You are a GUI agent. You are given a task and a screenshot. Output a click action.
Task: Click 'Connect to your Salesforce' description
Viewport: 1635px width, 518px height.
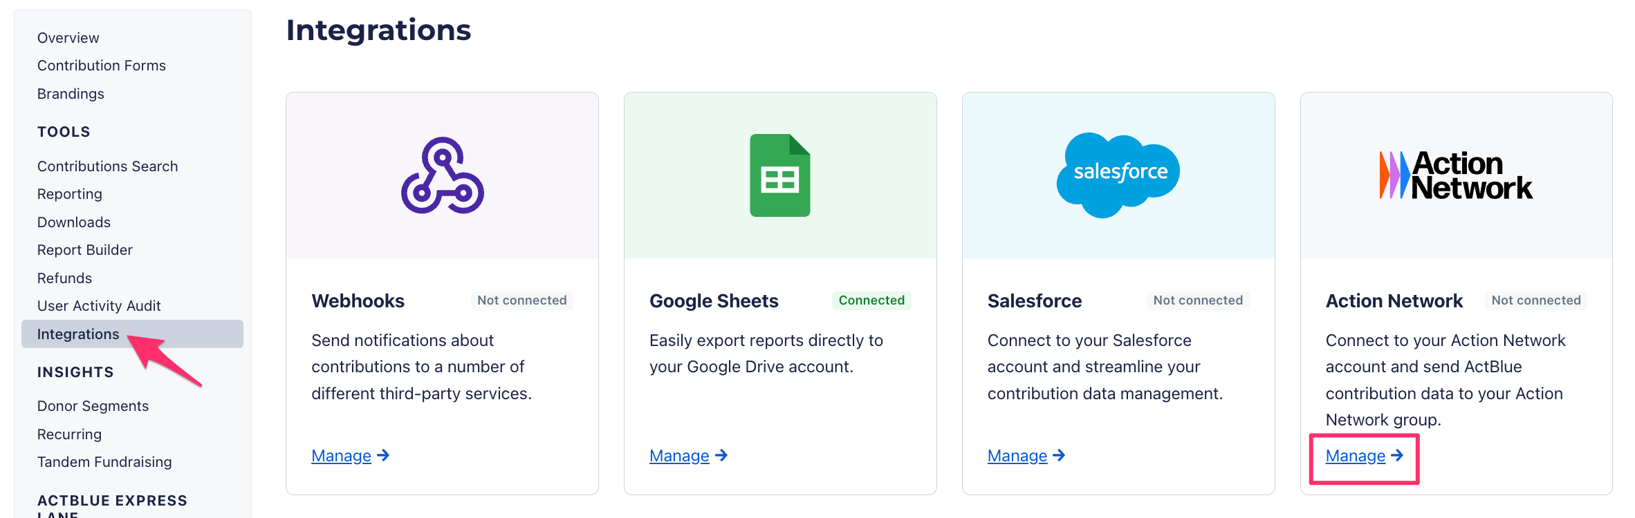[1105, 367]
